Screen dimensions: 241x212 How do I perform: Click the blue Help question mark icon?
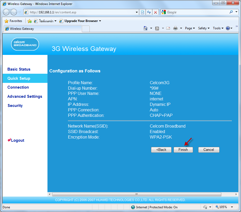228,28
